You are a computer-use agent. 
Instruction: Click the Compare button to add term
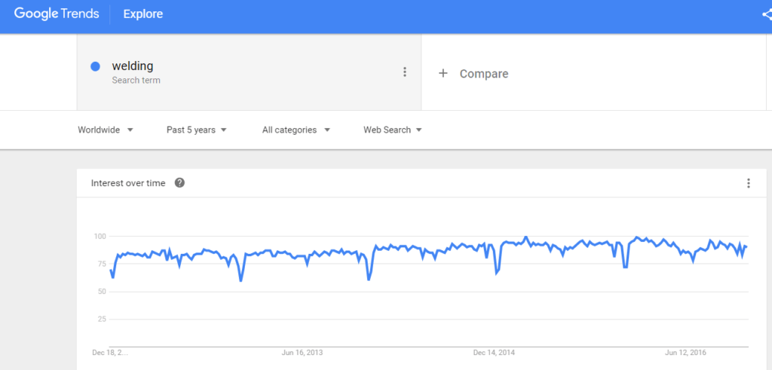(x=483, y=74)
